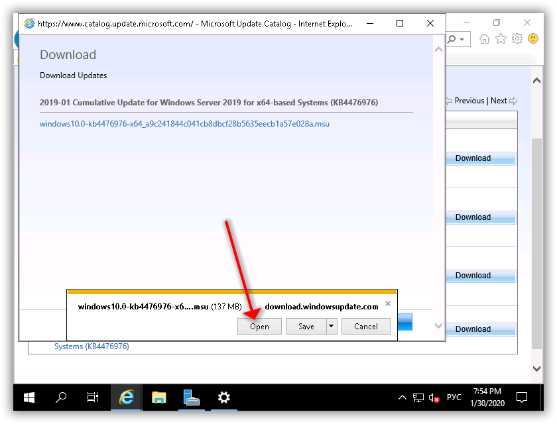Click the Systems (KB4476976) link
557x424 pixels.
tap(92, 346)
